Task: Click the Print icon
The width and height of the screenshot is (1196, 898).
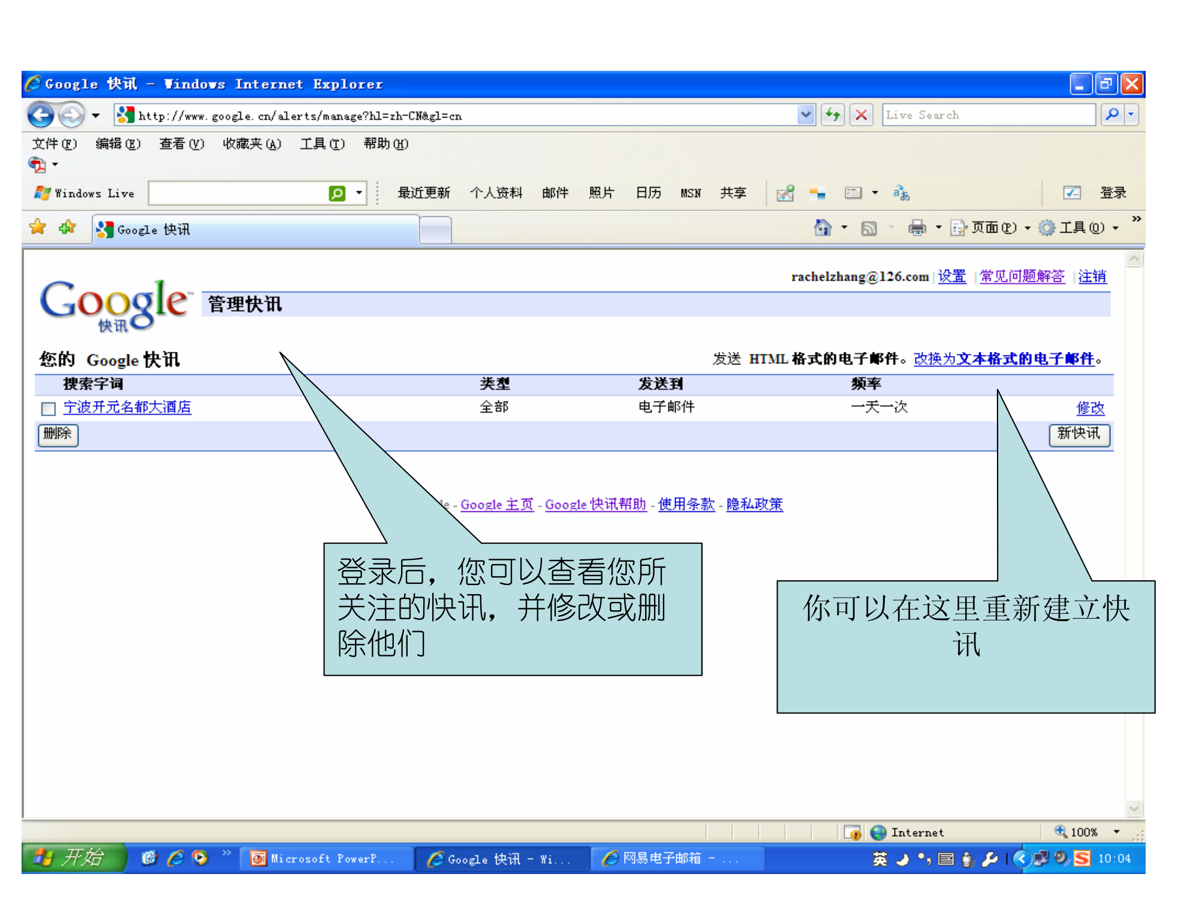Action: (917, 228)
